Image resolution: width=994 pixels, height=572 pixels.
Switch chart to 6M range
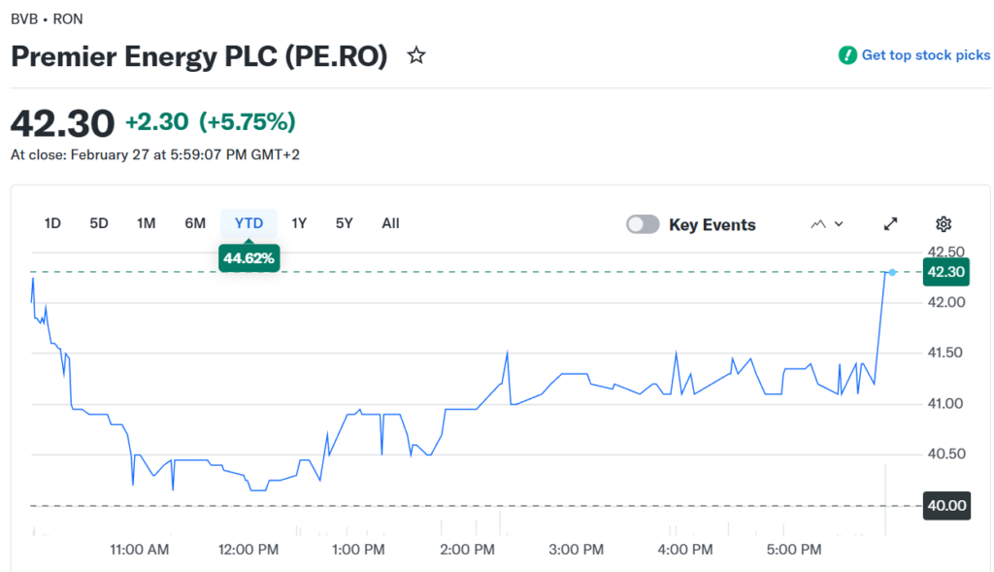coord(195,223)
